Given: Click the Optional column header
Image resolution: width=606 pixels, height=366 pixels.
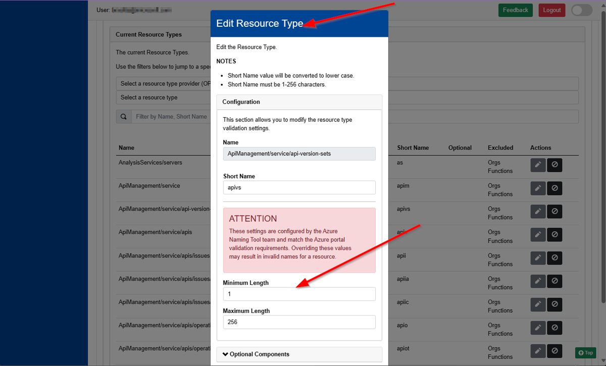Looking at the screenshot, I should pos(460,148).
